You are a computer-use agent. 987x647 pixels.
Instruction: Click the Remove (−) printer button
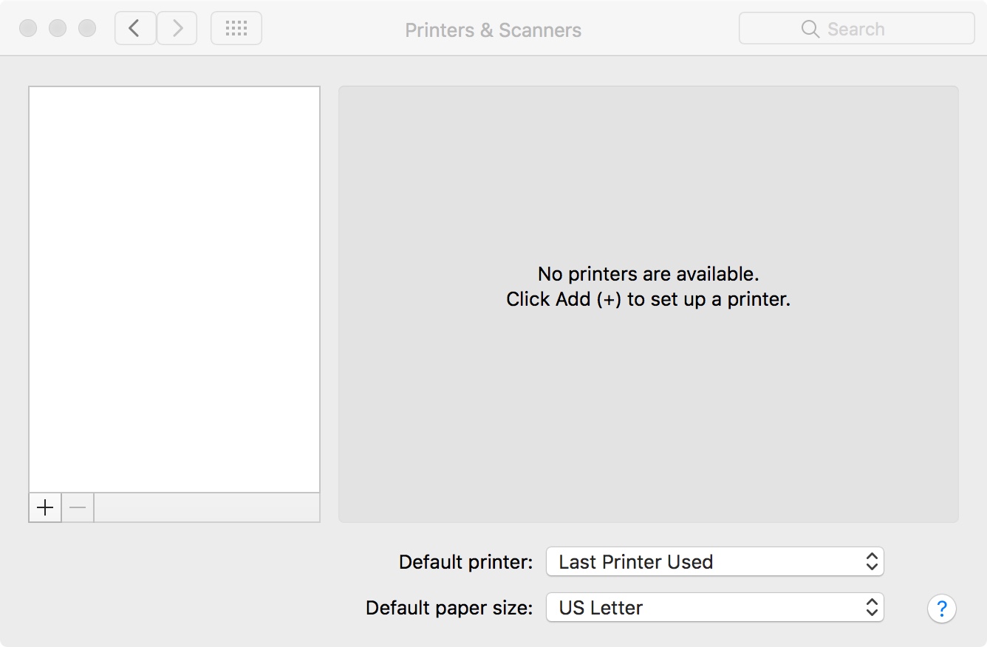[77, 507]
